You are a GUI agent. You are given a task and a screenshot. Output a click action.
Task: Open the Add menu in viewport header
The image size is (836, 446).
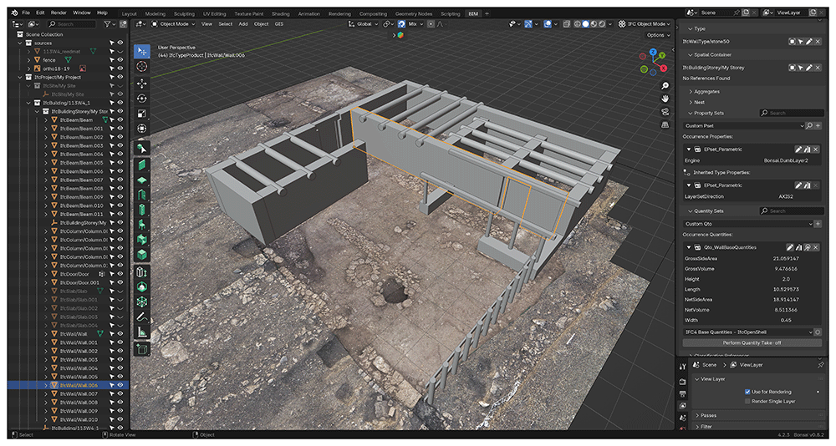[x=243, y=24]
